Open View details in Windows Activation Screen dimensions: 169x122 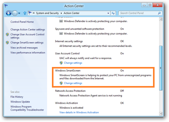pyautogui.click(x=79, y=112)
